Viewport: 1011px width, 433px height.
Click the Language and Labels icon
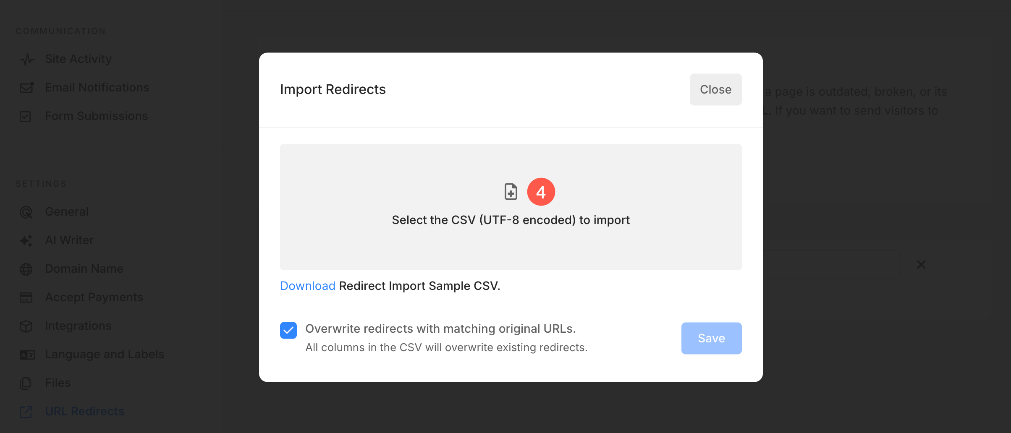[x=27, y=355]
